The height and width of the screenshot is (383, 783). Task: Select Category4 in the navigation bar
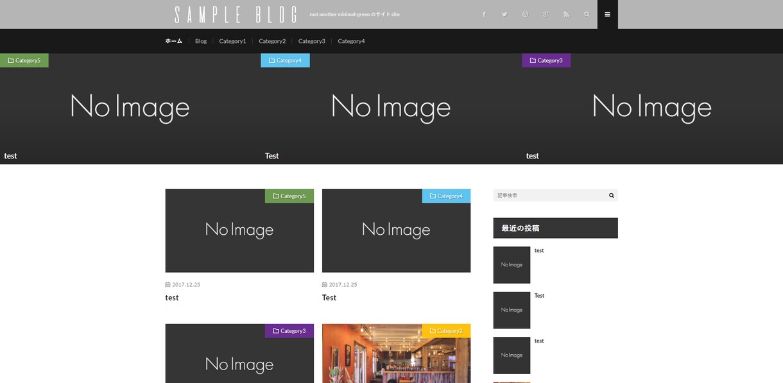tap(351, 41)
